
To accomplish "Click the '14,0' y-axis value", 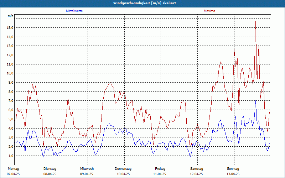I will [10, 37].
